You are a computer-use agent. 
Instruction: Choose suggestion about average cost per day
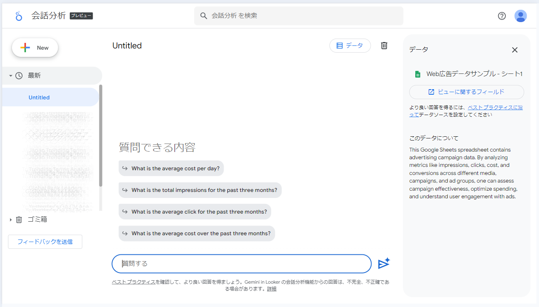tap(171, 168)
